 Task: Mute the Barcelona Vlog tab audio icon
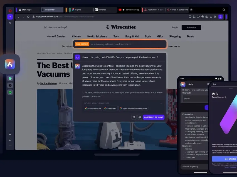tap(124, 10)
